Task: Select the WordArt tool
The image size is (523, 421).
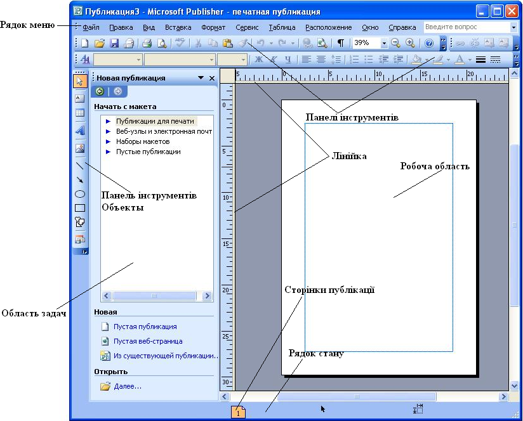Action: (x=80, y=130)
